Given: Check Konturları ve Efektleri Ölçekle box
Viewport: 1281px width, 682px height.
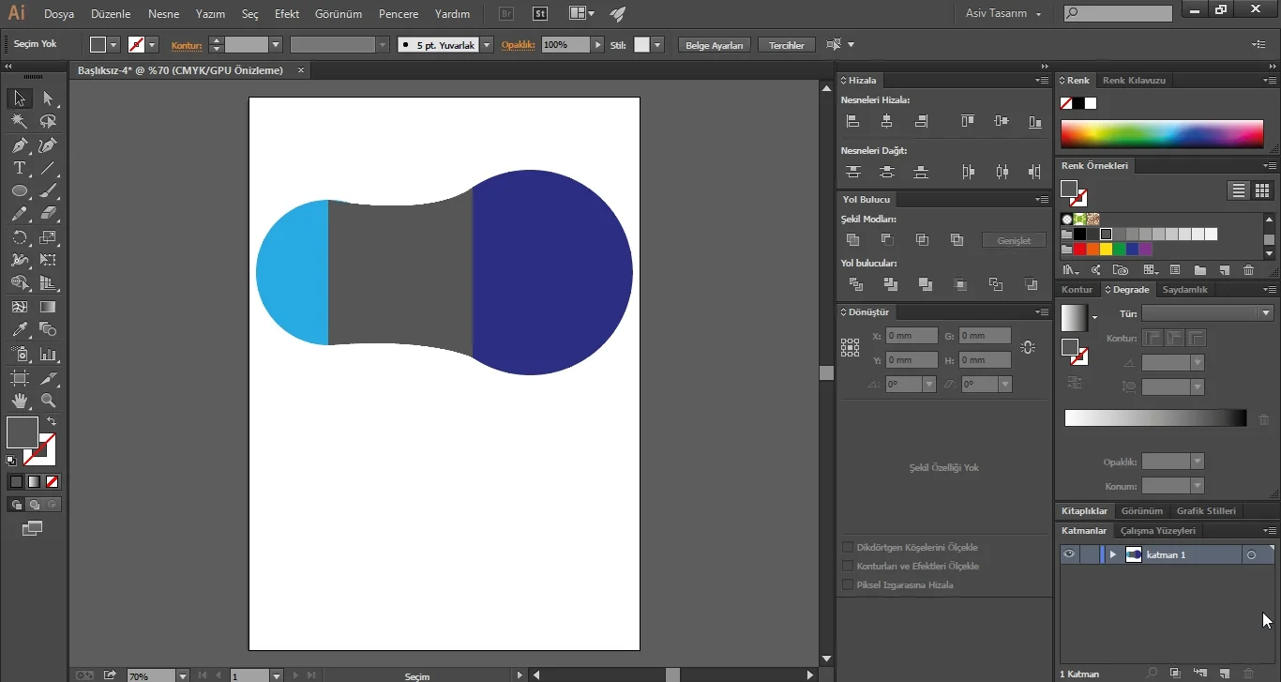Looking at the screenshot, I should coord(848,566).
